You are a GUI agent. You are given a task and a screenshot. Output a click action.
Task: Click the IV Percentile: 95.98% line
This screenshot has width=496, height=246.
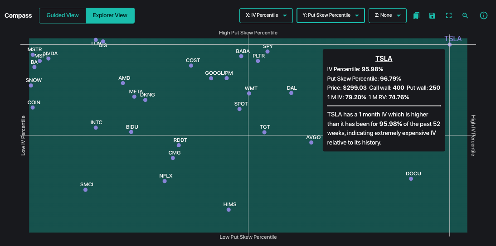pyautogui.click(x=355, y=69)
